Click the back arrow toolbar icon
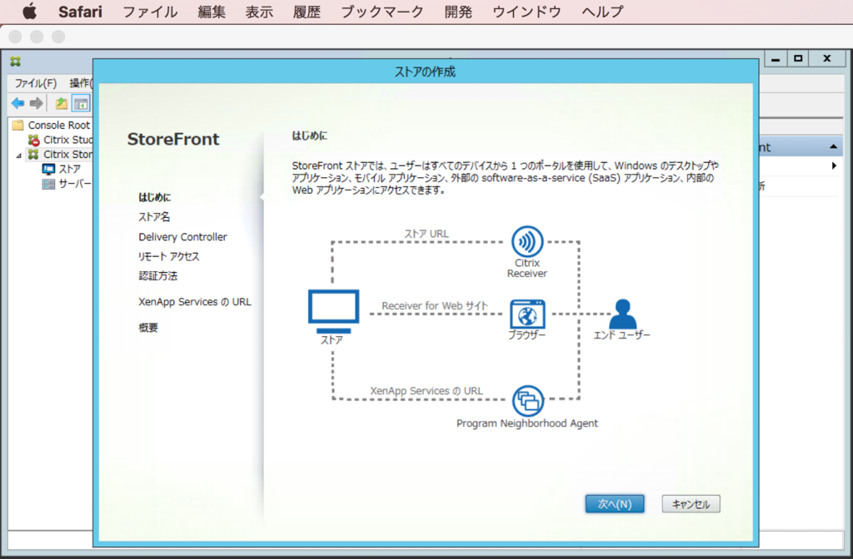853x559 pixels. [18, 102]
